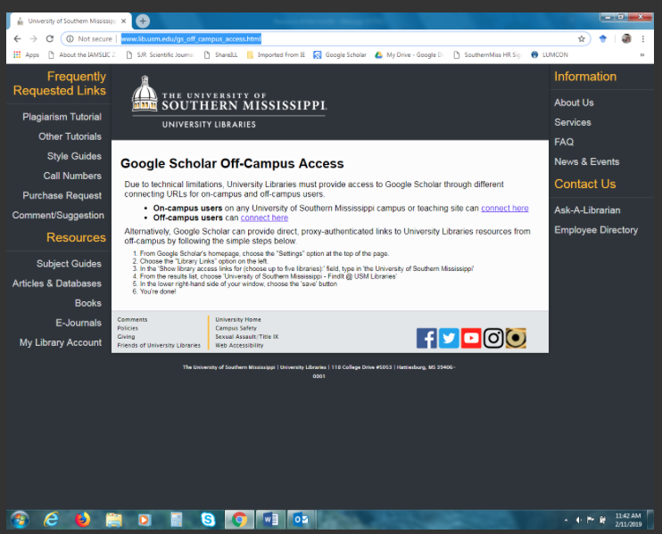Open the YouTube icon in the footer

pos(471,338)
